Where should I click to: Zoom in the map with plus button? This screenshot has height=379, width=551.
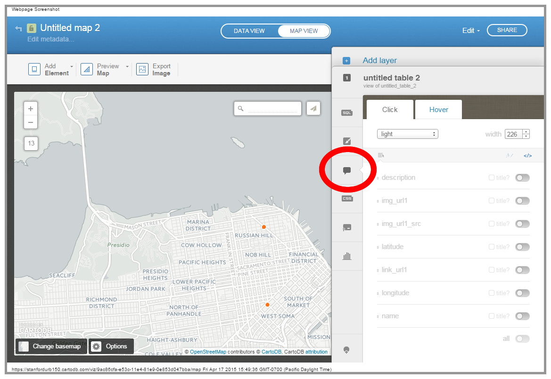[31, 109]
